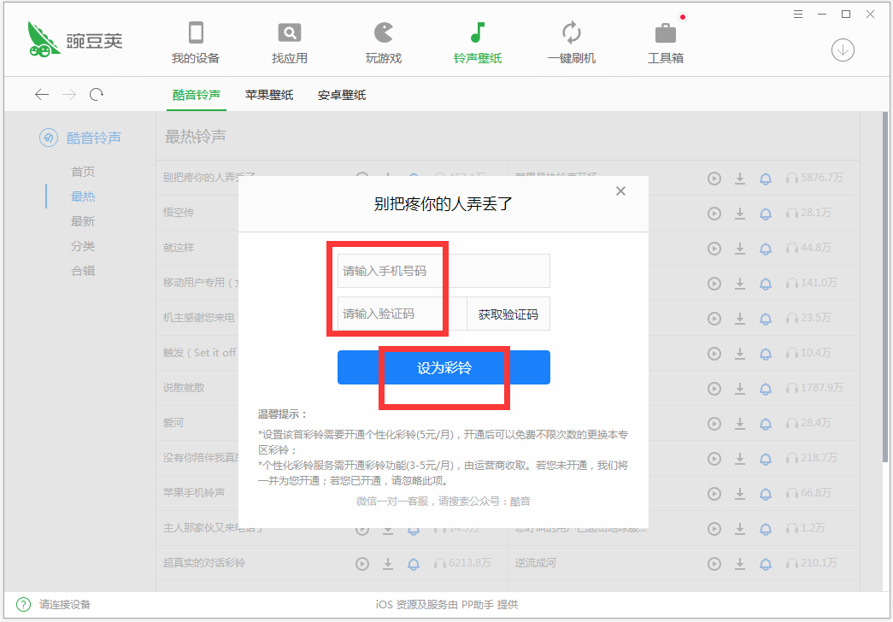Screen dimensions: 893x622
Task: Refresh the page with the reload icon
Action: tap(97, 95)
